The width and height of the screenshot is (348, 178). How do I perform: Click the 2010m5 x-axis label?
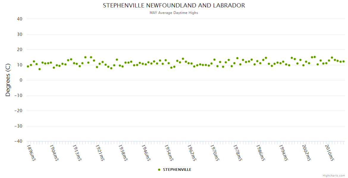(x=329, y=153)
